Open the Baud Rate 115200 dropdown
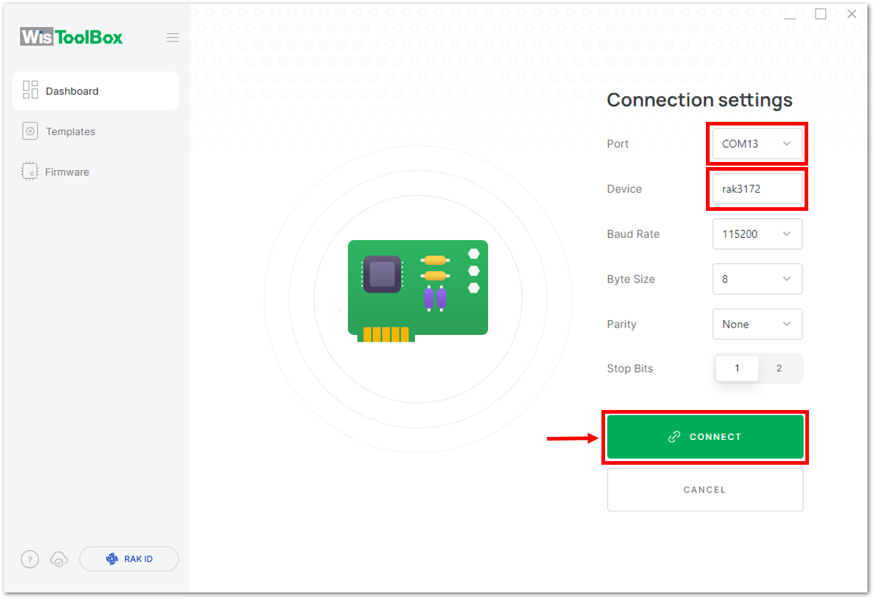 (x=757, y=233)
